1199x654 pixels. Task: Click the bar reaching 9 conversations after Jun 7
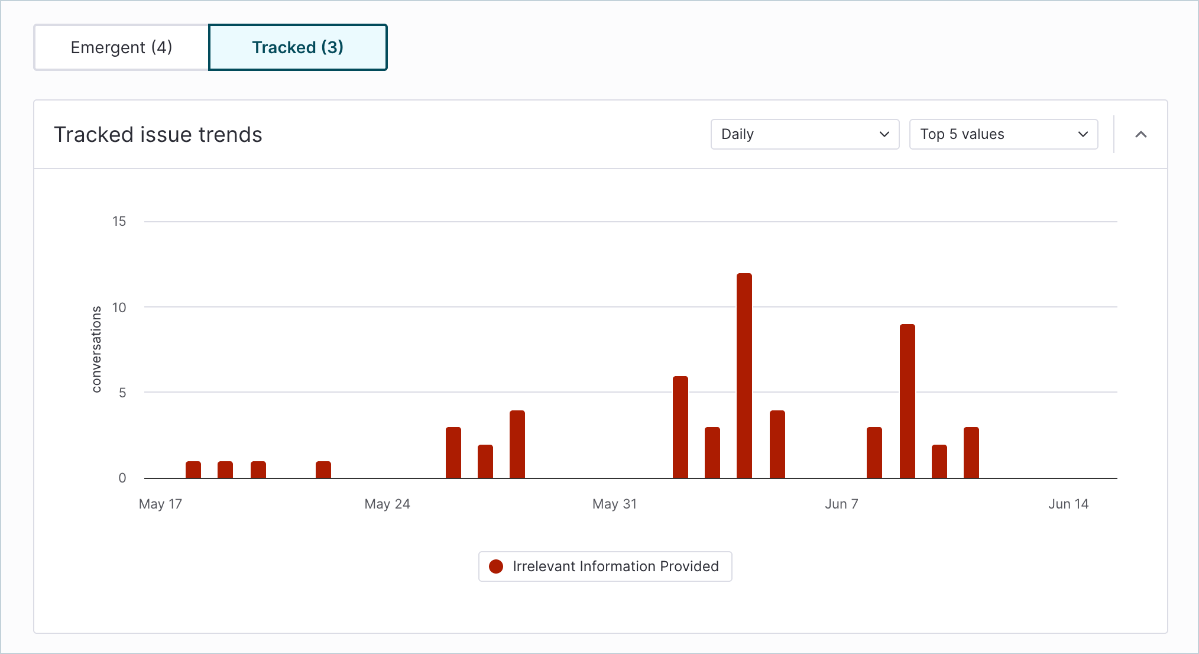(x=908, y=401)
